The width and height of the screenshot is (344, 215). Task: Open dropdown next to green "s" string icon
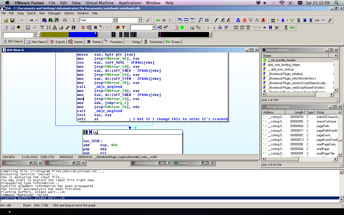[259, 27]
